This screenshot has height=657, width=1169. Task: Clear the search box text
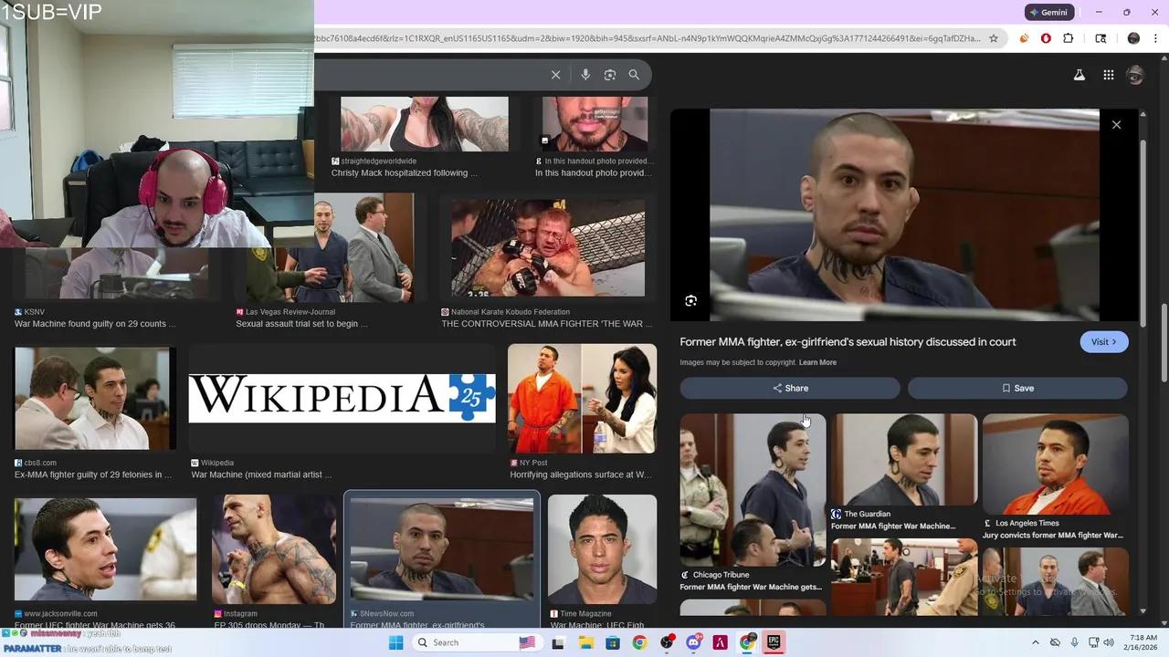coord(555,75)
